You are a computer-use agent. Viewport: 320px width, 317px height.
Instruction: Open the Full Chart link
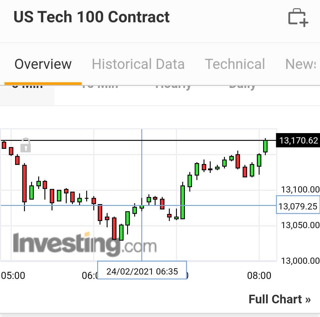[279, 299]
